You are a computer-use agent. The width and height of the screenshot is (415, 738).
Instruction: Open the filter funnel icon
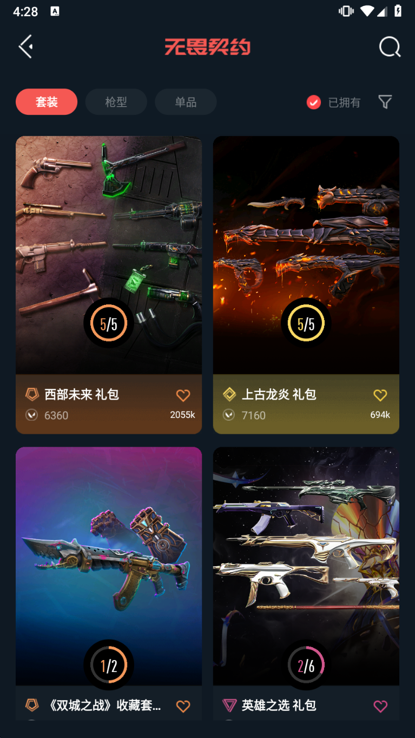(385, 102)
